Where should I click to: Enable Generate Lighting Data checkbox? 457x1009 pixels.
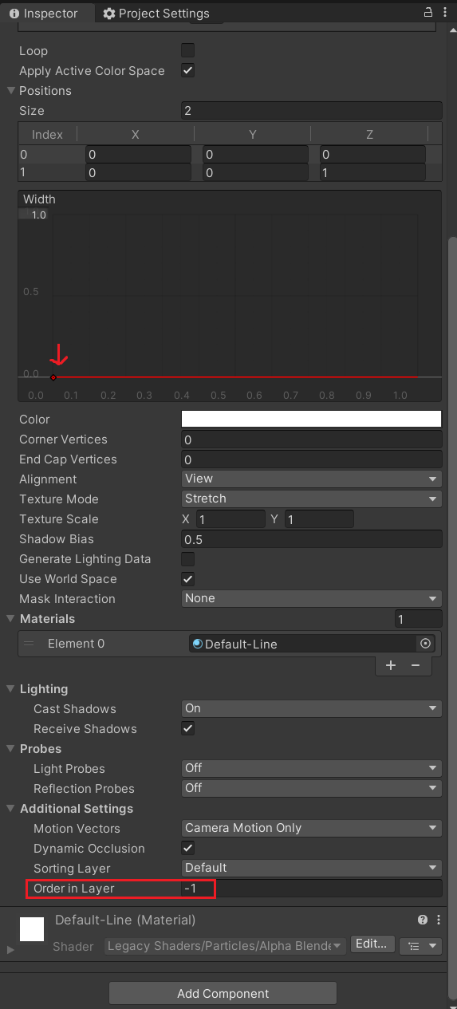click(188, 559)
